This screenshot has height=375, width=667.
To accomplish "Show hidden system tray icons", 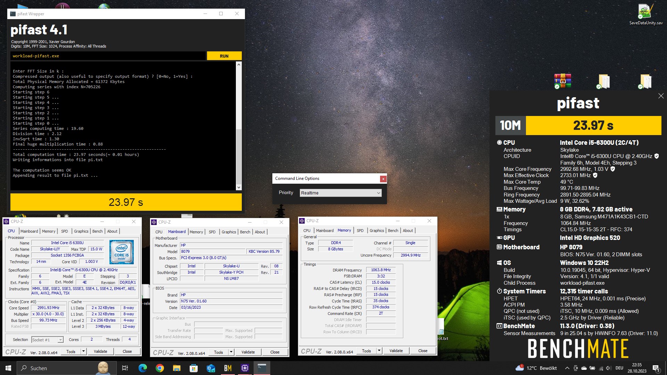I will pos(567,368).
